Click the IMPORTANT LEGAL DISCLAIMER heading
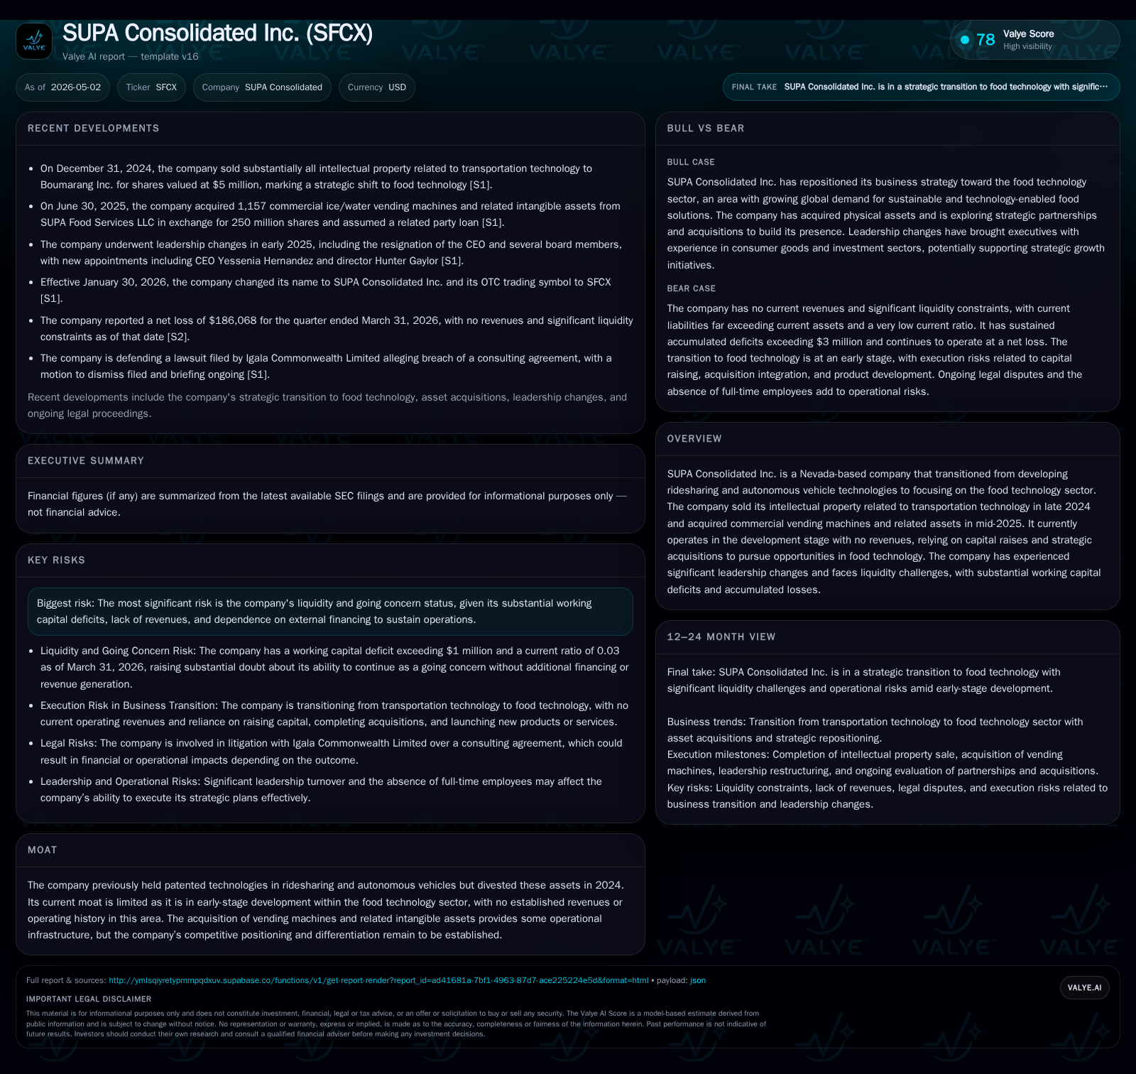 click(89, 999)
